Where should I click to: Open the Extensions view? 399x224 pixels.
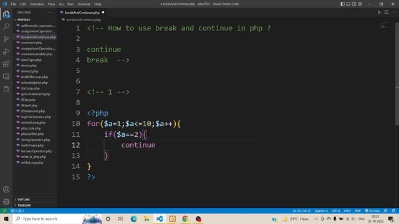pos(6,63)
